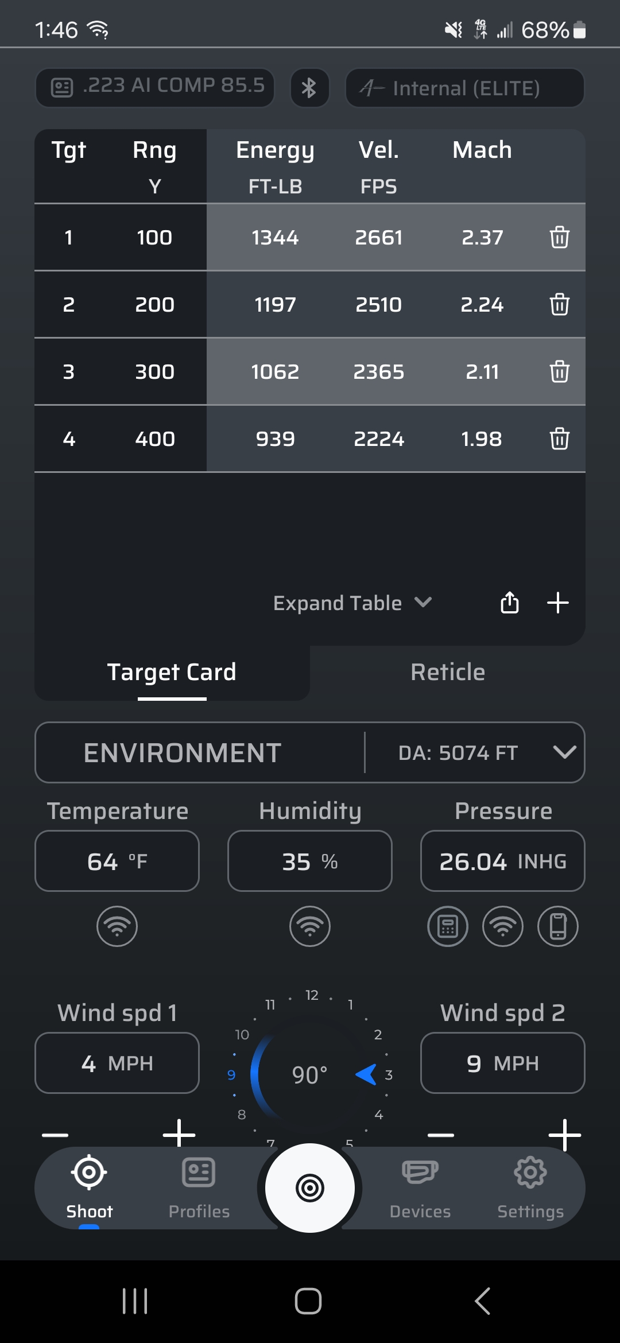Delete the 300 yard target row
The image size is (620, 1343).
click(559, 371)
